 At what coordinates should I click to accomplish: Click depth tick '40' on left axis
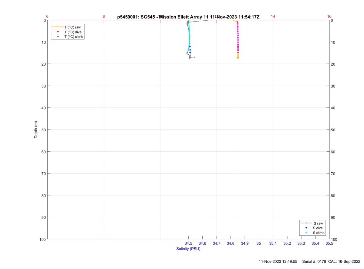tap(43, 108)
